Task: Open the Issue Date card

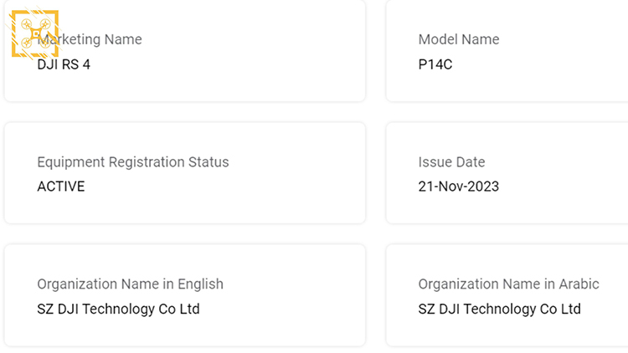Action: (x=507, y=173)
